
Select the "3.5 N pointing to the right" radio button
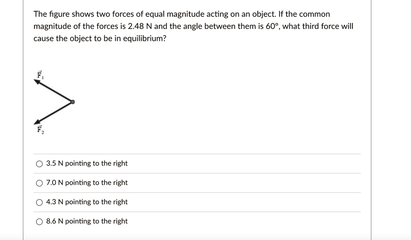39,163
